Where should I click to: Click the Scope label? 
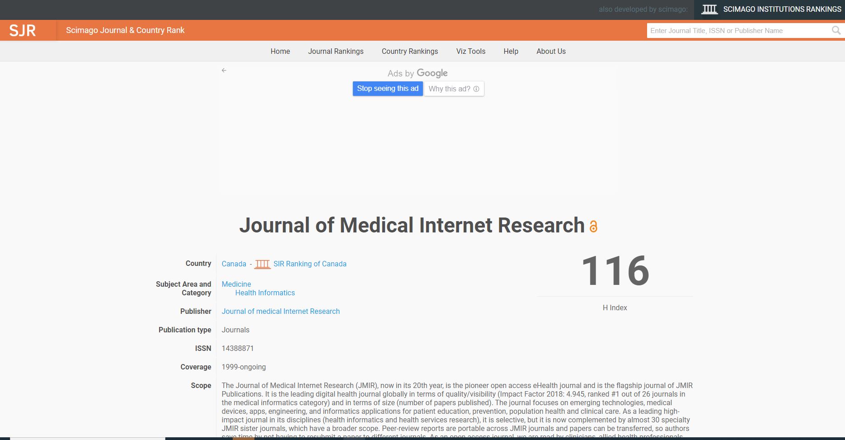coord(201,386)
